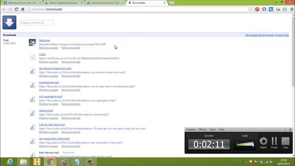Click Mostrar na pasta under se-namorar-fosse-bom.mp3
The height and width of the screenshot is (166, 295).
pos(48,76)
